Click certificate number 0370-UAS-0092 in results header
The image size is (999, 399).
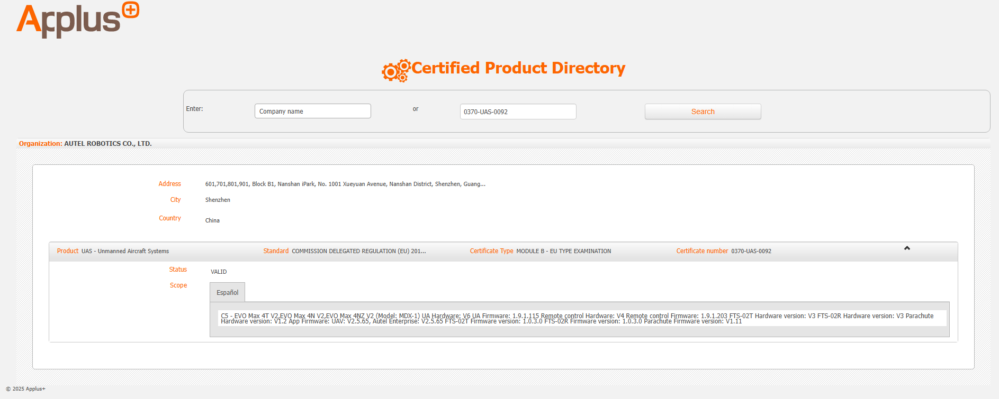(751, 252)
